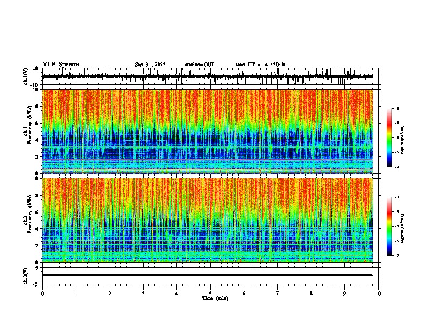This screenshot has width=426, height=329.
Task: Click time axis tick label '3'
Action: point(143,294)
